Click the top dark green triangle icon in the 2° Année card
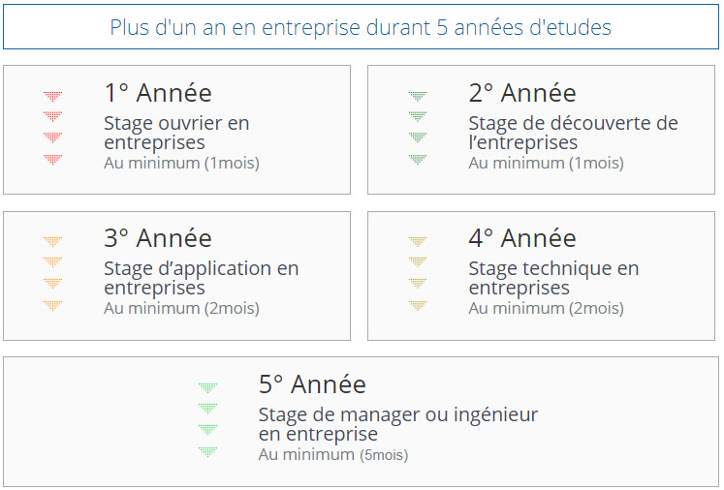The width and height of the screenshot is (724, 490). 418,96
